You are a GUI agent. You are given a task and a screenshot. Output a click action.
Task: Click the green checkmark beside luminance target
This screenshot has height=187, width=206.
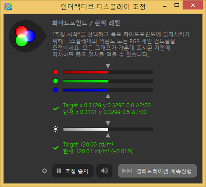pyautogui.click(x=56, y=148)
